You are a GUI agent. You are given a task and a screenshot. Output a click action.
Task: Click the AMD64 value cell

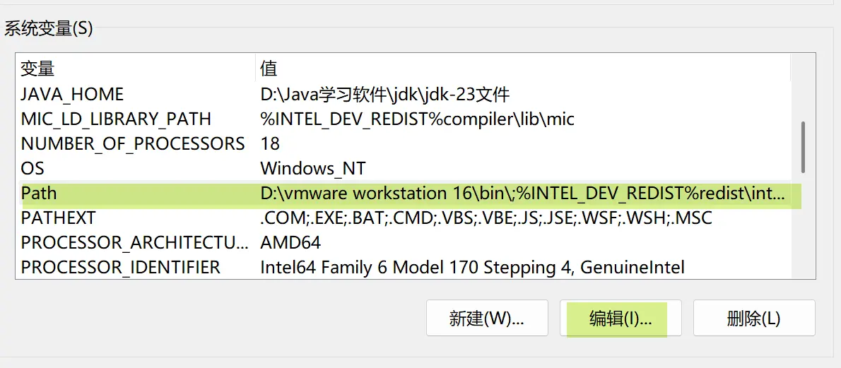point(290,243)
